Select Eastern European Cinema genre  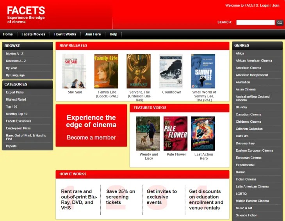click(254, 150)
